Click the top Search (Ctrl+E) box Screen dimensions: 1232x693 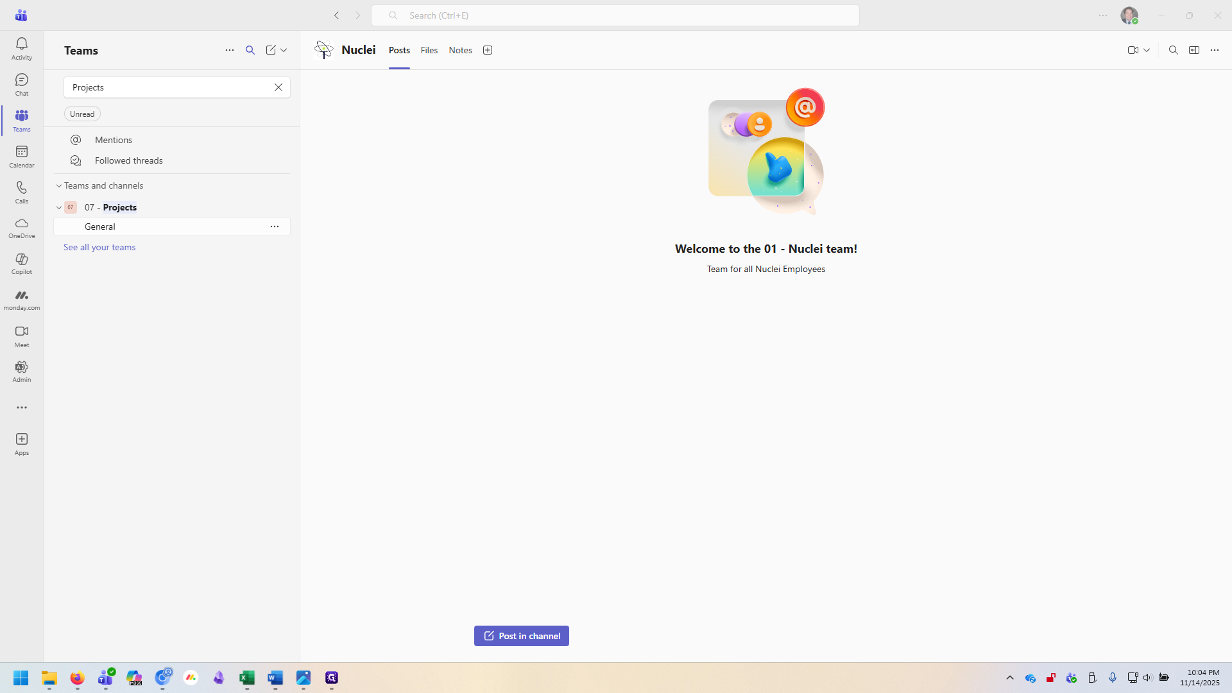pos(615,15)
